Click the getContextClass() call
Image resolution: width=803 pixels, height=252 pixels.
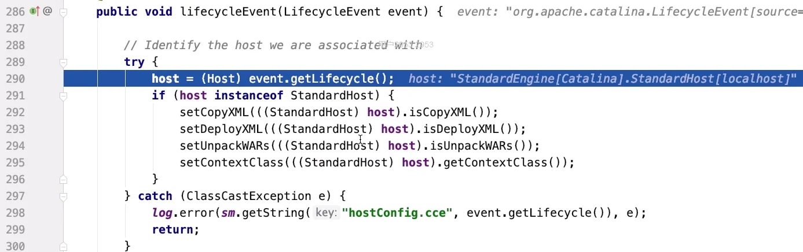tap(503, 162)
